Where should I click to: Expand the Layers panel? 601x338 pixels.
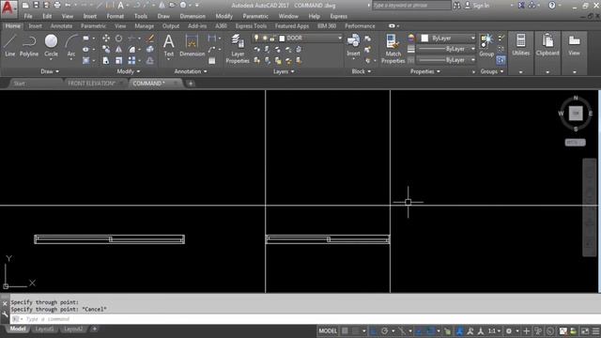(x=284, y=71)
